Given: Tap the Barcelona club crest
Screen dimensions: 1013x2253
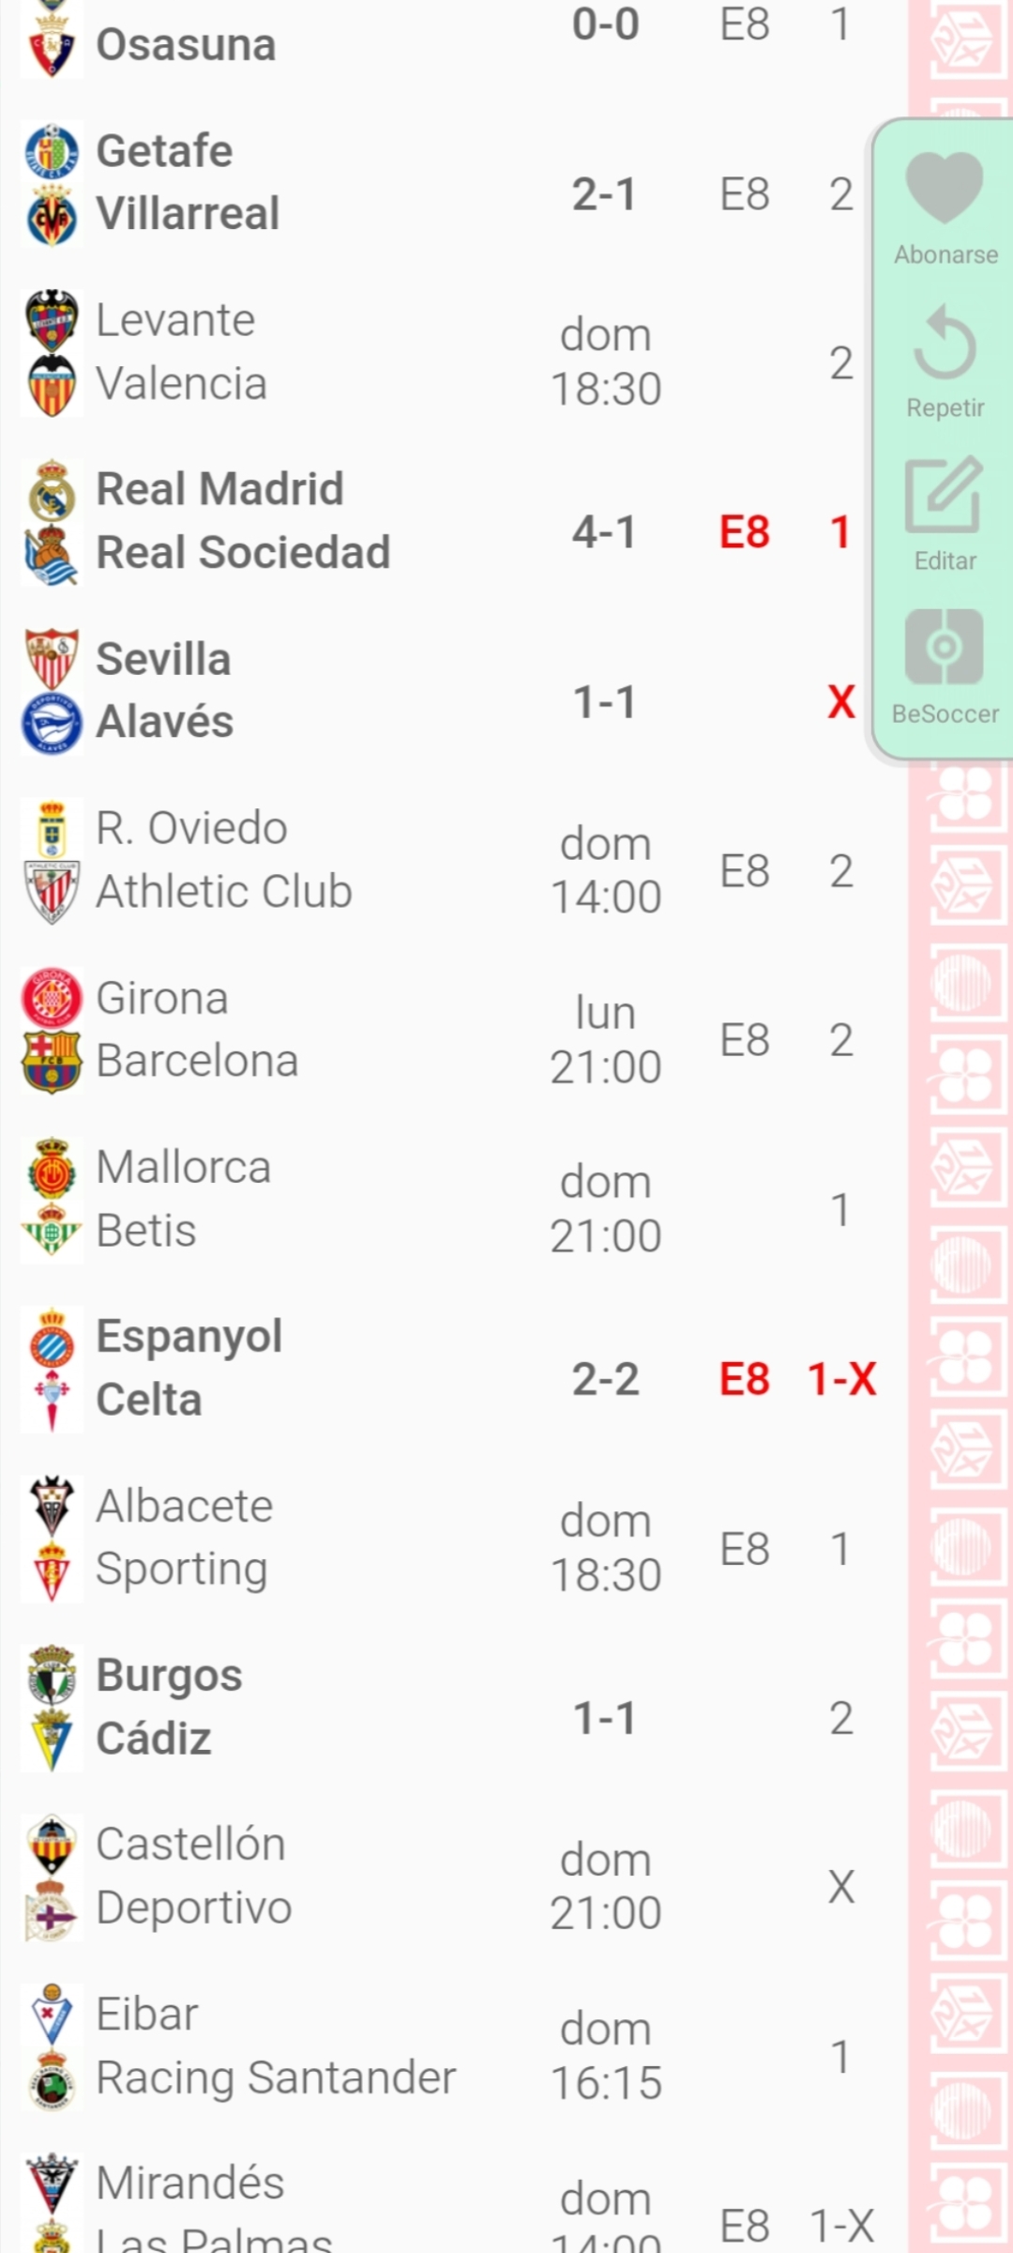Looking at the screenshot, I should (x=52, y=1062).
